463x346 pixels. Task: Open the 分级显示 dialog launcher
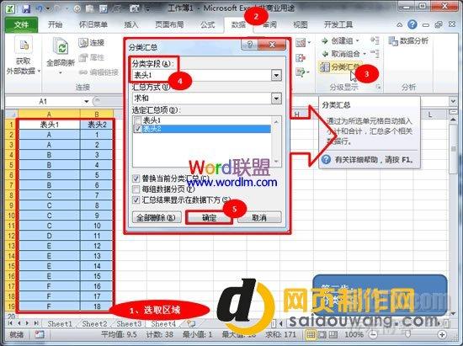point(378,87)
